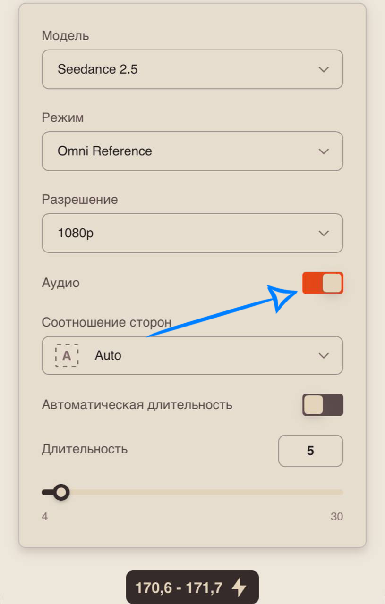
Task: Click the slider maximum label 30
Action: [x=336, y=517]
